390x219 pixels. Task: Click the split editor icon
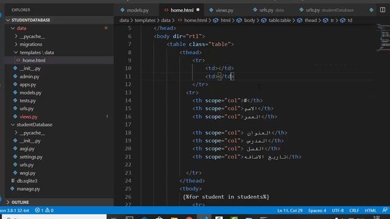click(383, 10)
